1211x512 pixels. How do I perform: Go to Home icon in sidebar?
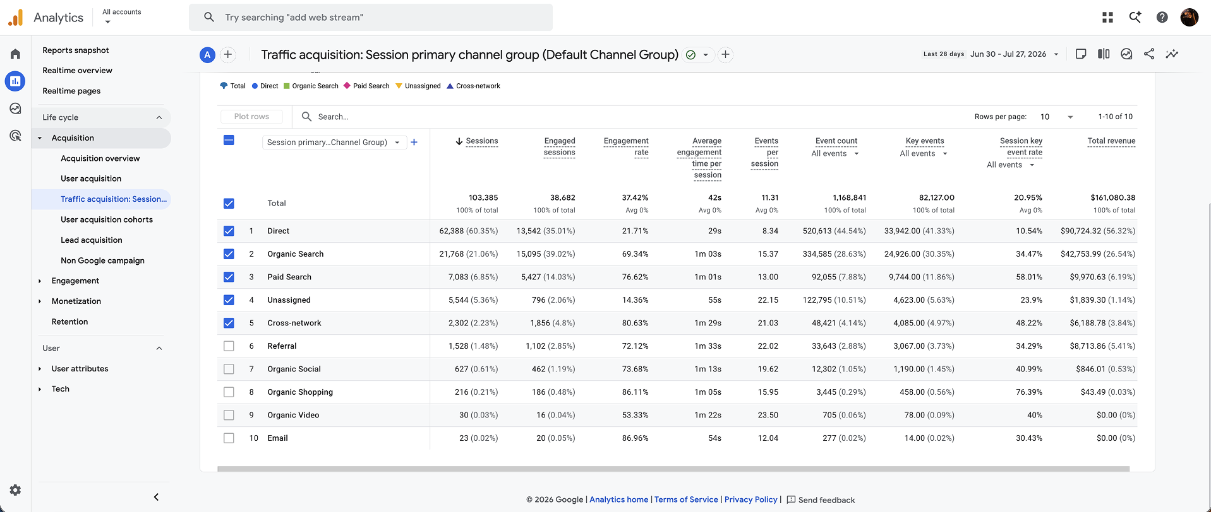point(15,54)
